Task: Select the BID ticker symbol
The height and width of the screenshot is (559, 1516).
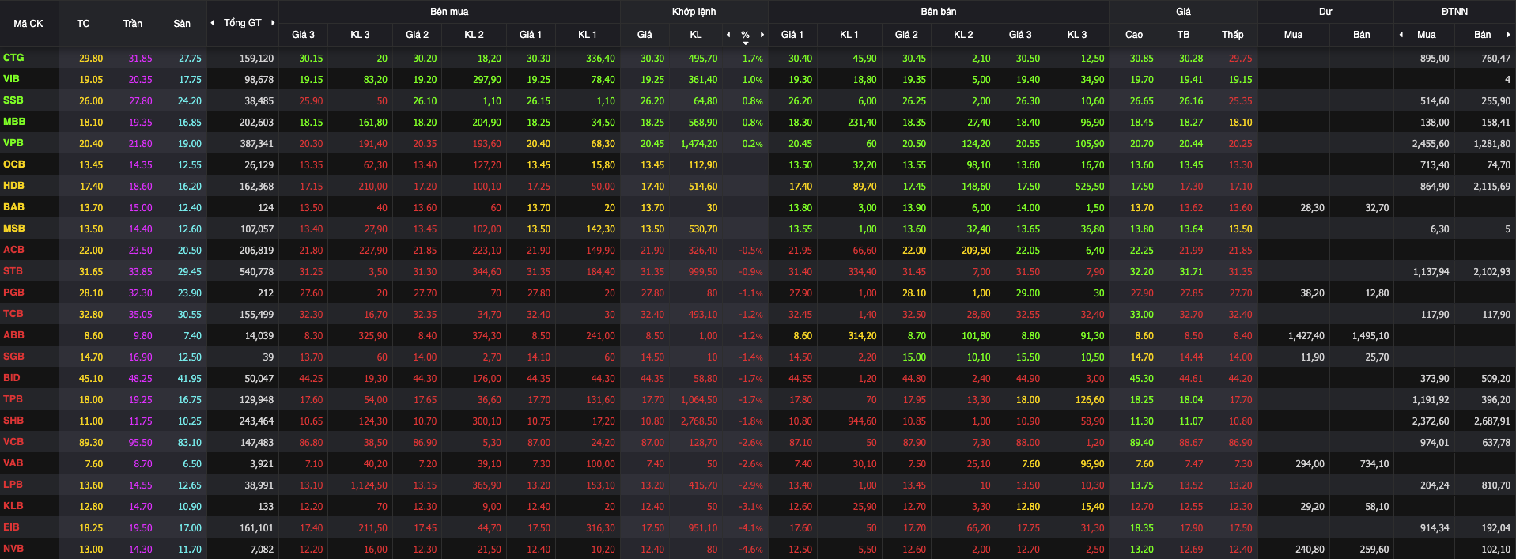Action: click(x=12, y=378)
